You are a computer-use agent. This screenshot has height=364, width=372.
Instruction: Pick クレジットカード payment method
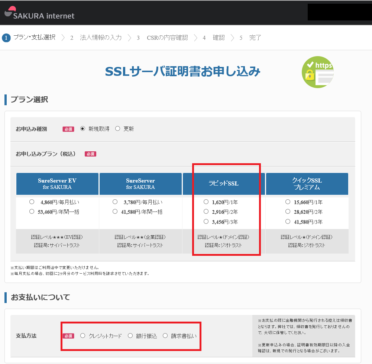[x=83, y=336]
